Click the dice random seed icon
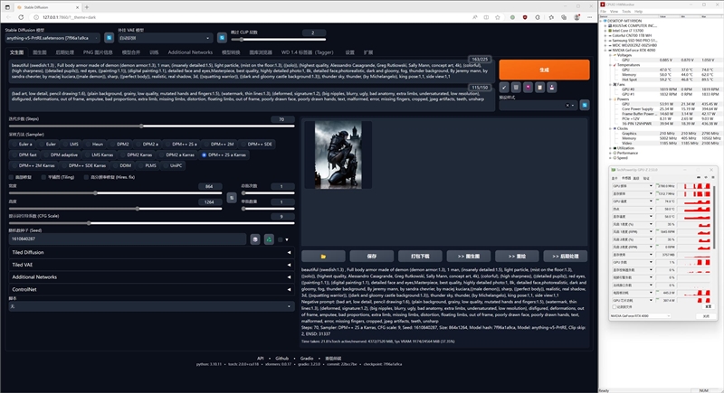Screen dimensions: 724x393 click(x=255, y=239)
